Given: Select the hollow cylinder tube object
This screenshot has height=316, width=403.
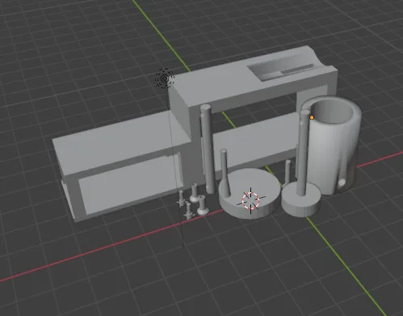Looking at the screenshot, I should point(334,145).
